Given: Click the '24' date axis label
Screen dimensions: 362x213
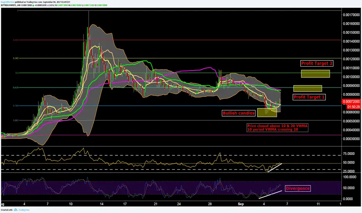Looking at the screenshot, I should 179,204.
